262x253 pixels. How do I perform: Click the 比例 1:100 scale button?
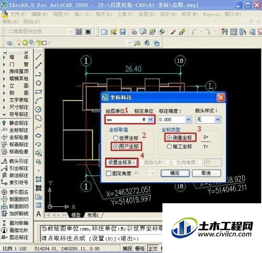(x=15, y=248)
